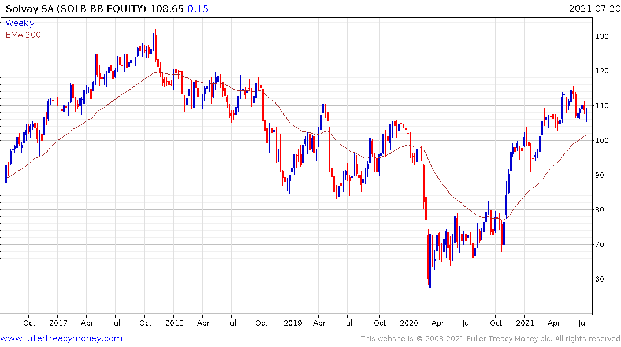Click the 90 price axis label
Screen dimensions: 621x347
[x=600, y=175]
